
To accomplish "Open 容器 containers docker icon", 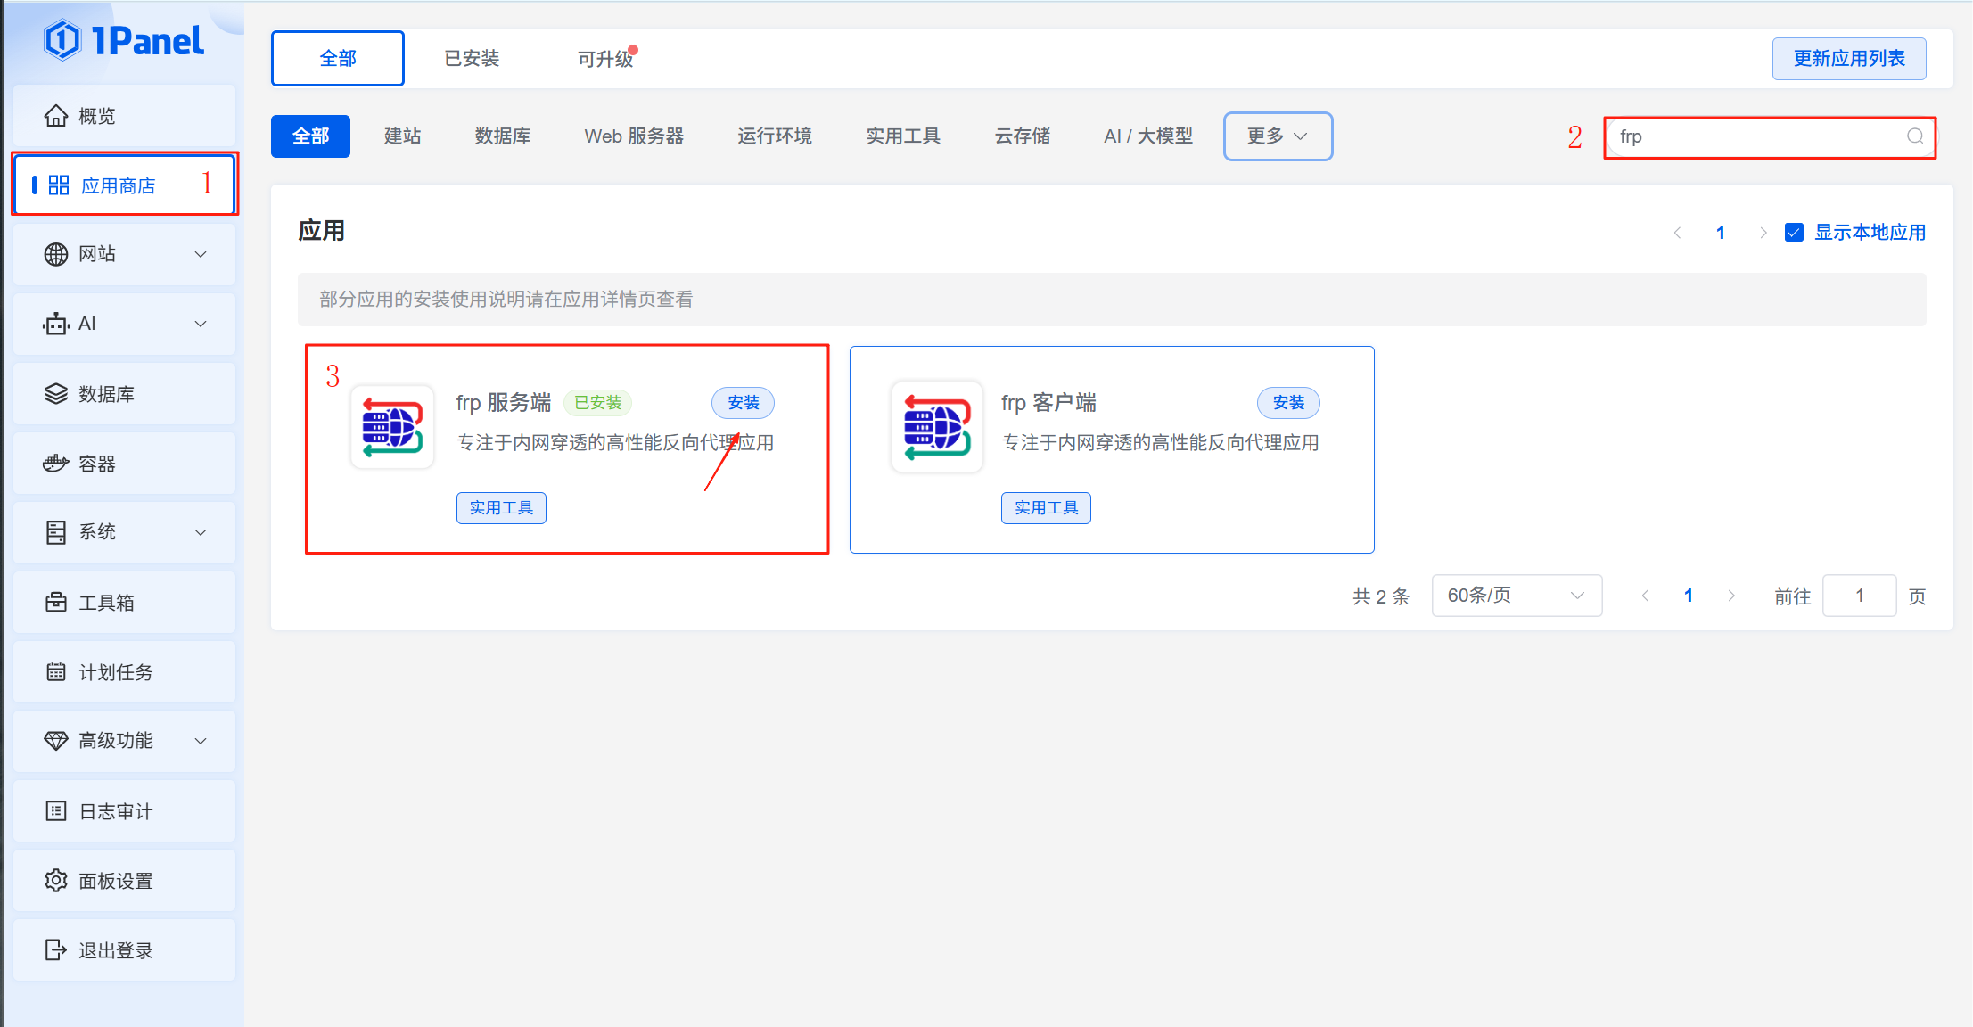I will [56, 464].
